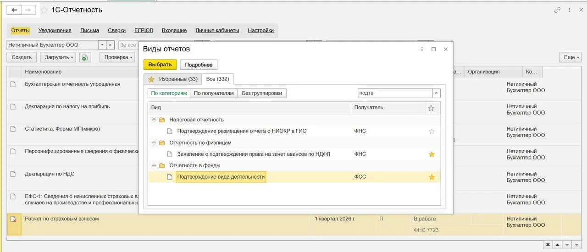Click the green document icon next to Загрузить
The width and height of the screenshot is (587, 252).
point(85,57)
